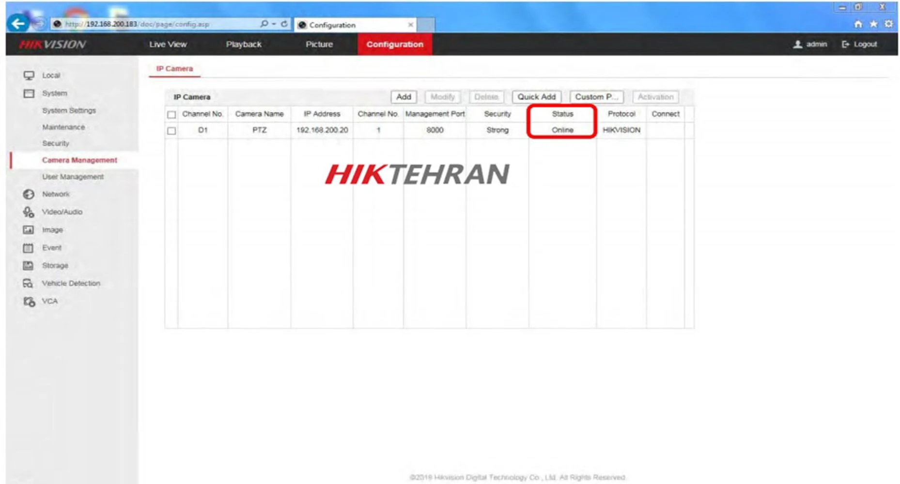Open Video/Audio section in sidebar
Viewport: 900px width, 484px height.
tap(62, 212)
